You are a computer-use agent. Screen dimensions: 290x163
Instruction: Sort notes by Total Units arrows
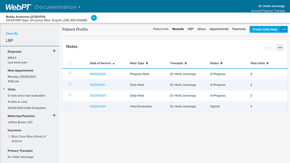click(x=267, y=63)
